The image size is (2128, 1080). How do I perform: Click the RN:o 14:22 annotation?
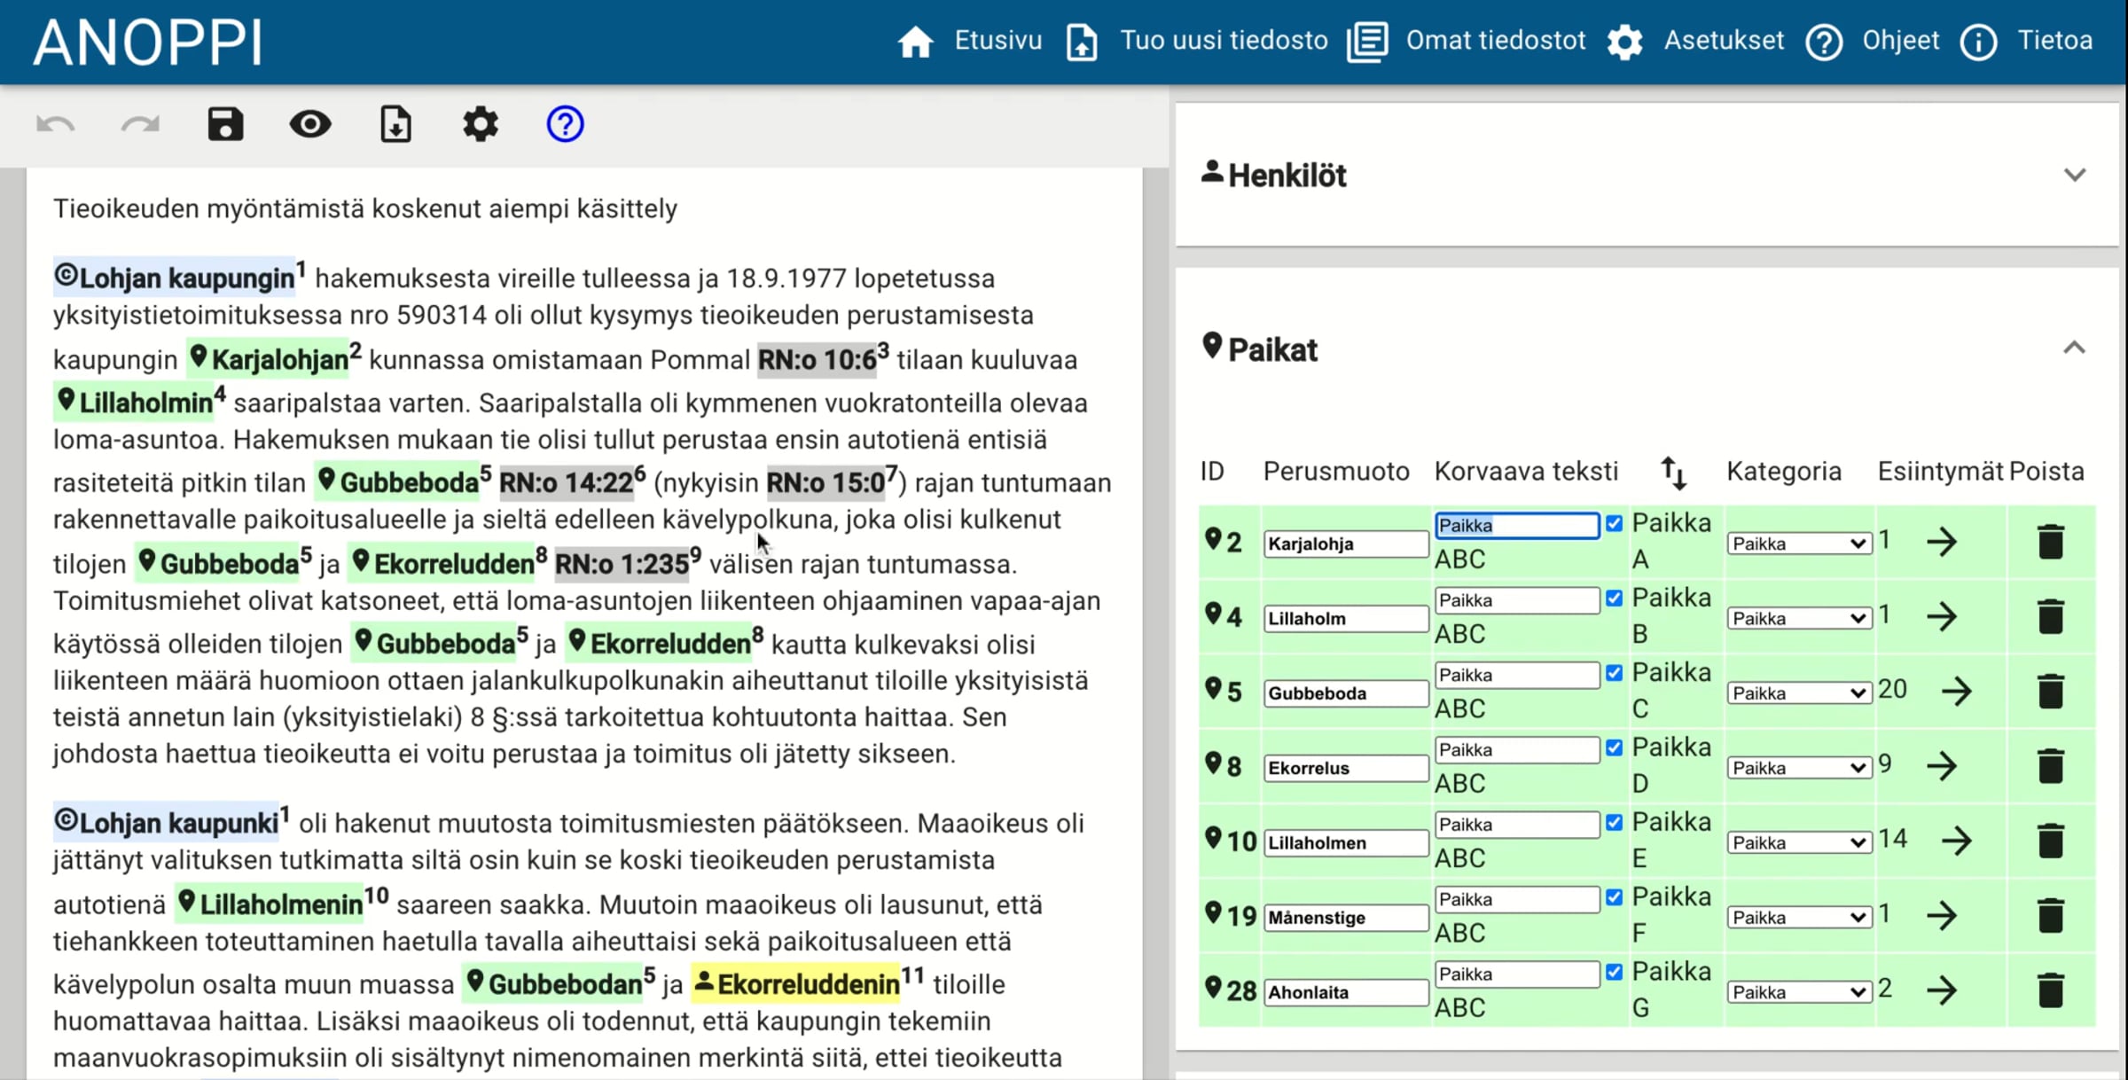(x=566, y=482)
